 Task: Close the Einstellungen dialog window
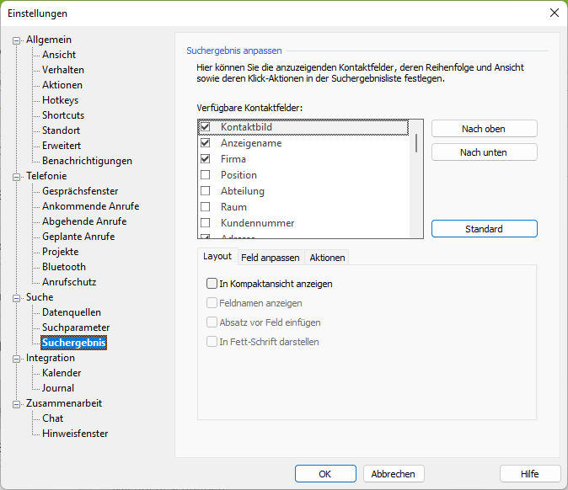(554, 13)
